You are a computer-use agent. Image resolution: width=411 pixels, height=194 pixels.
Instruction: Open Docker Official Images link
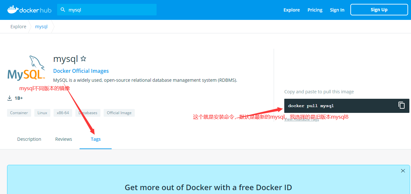point(81,71)
